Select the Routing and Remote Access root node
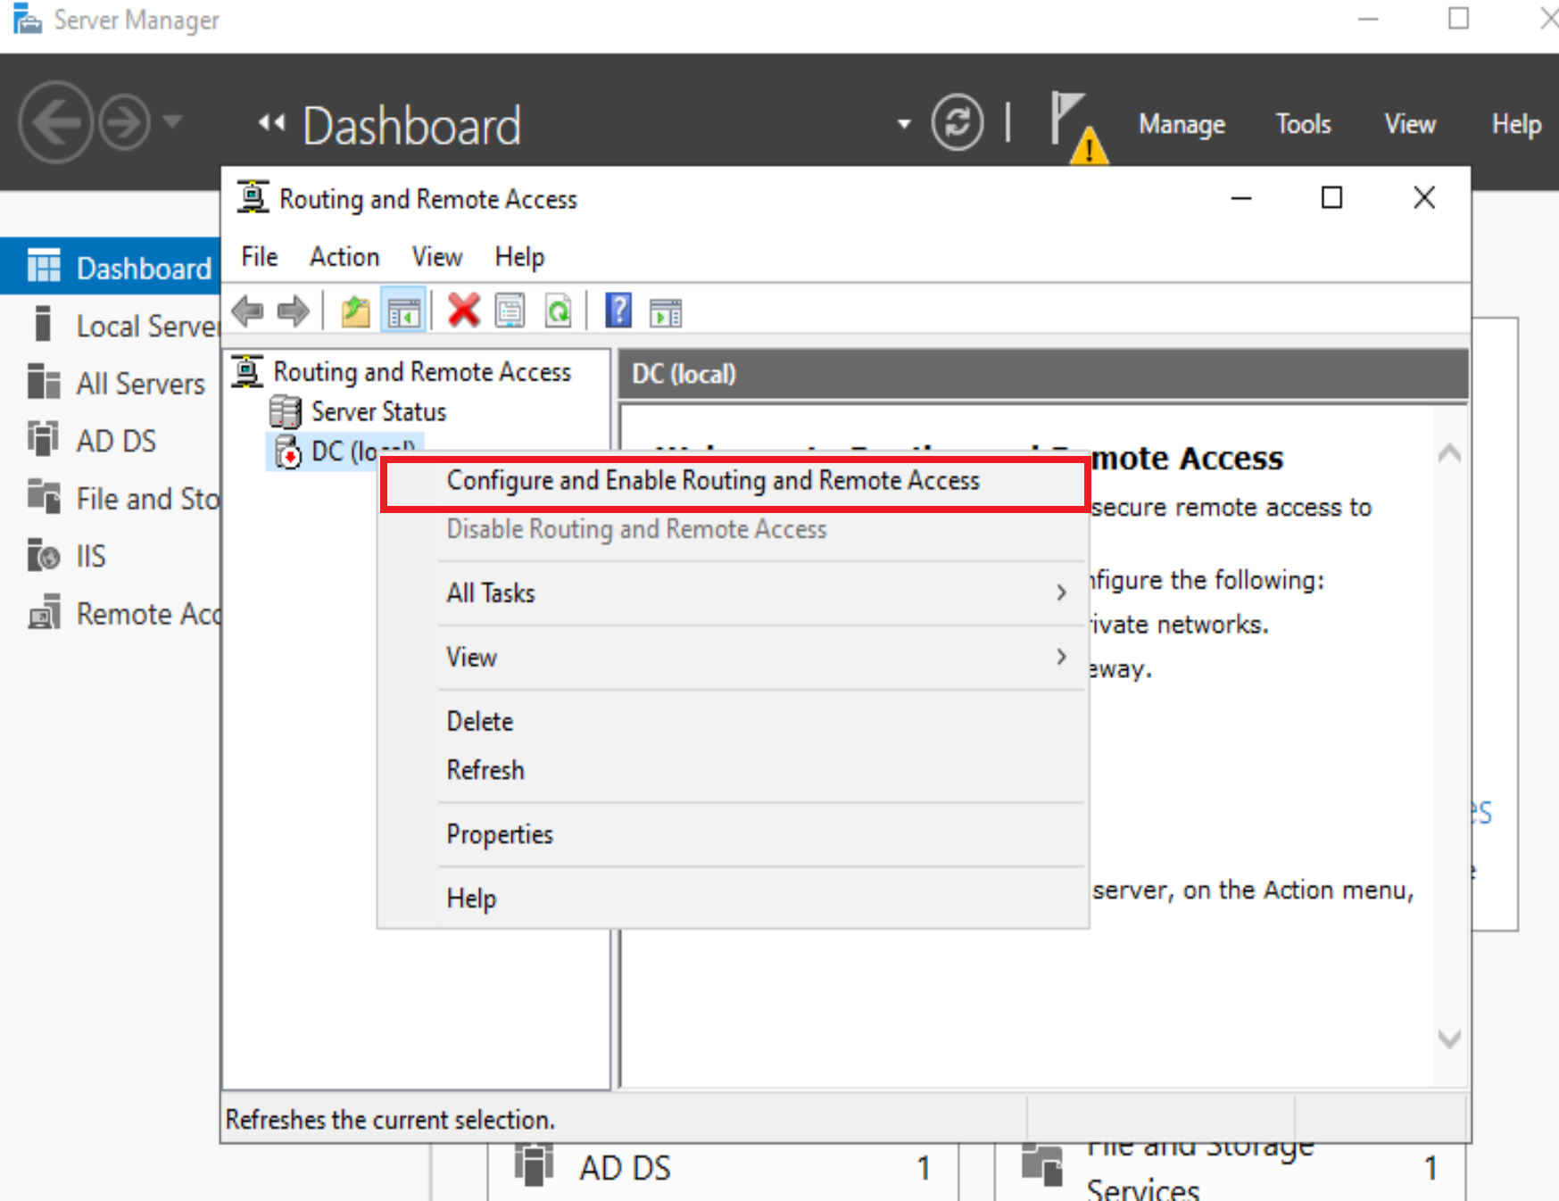This screenshot has height=1201, width=1559. [x=422, y=371]
